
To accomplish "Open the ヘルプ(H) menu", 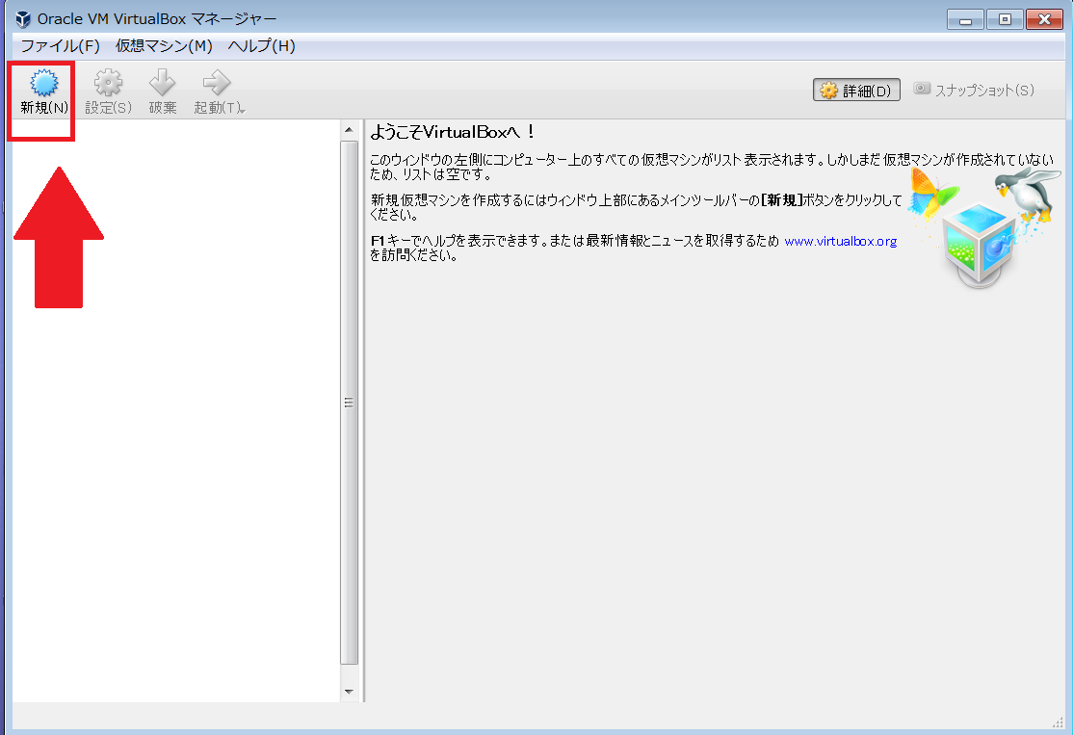I will [x=261, y=46].
